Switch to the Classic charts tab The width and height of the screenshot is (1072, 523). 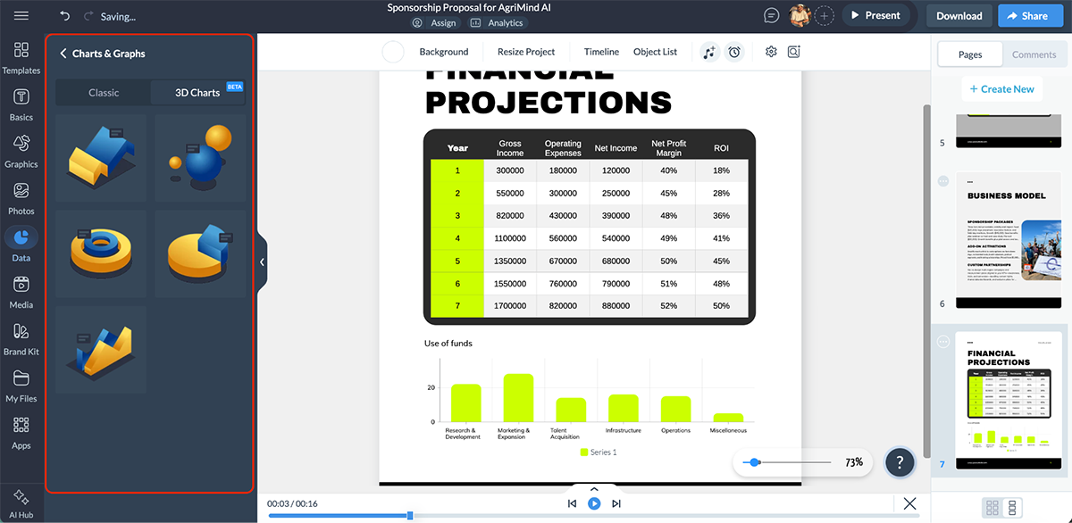(x=103, y=92)
